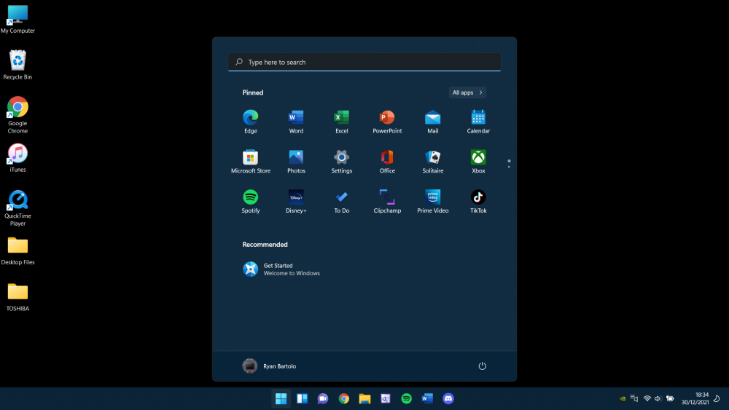Open the pinned Office app

click(387, 162)
